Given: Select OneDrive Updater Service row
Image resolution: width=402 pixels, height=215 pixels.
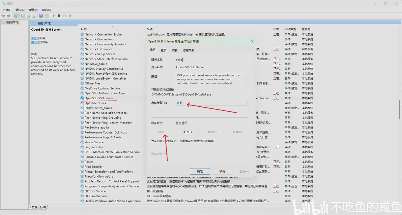Looking at the screenshot, I should click(102, 88).
